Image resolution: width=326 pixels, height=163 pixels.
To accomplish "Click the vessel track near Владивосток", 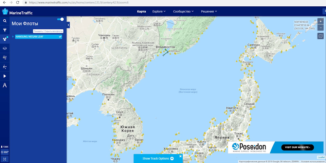I will (x=165, y=53).
